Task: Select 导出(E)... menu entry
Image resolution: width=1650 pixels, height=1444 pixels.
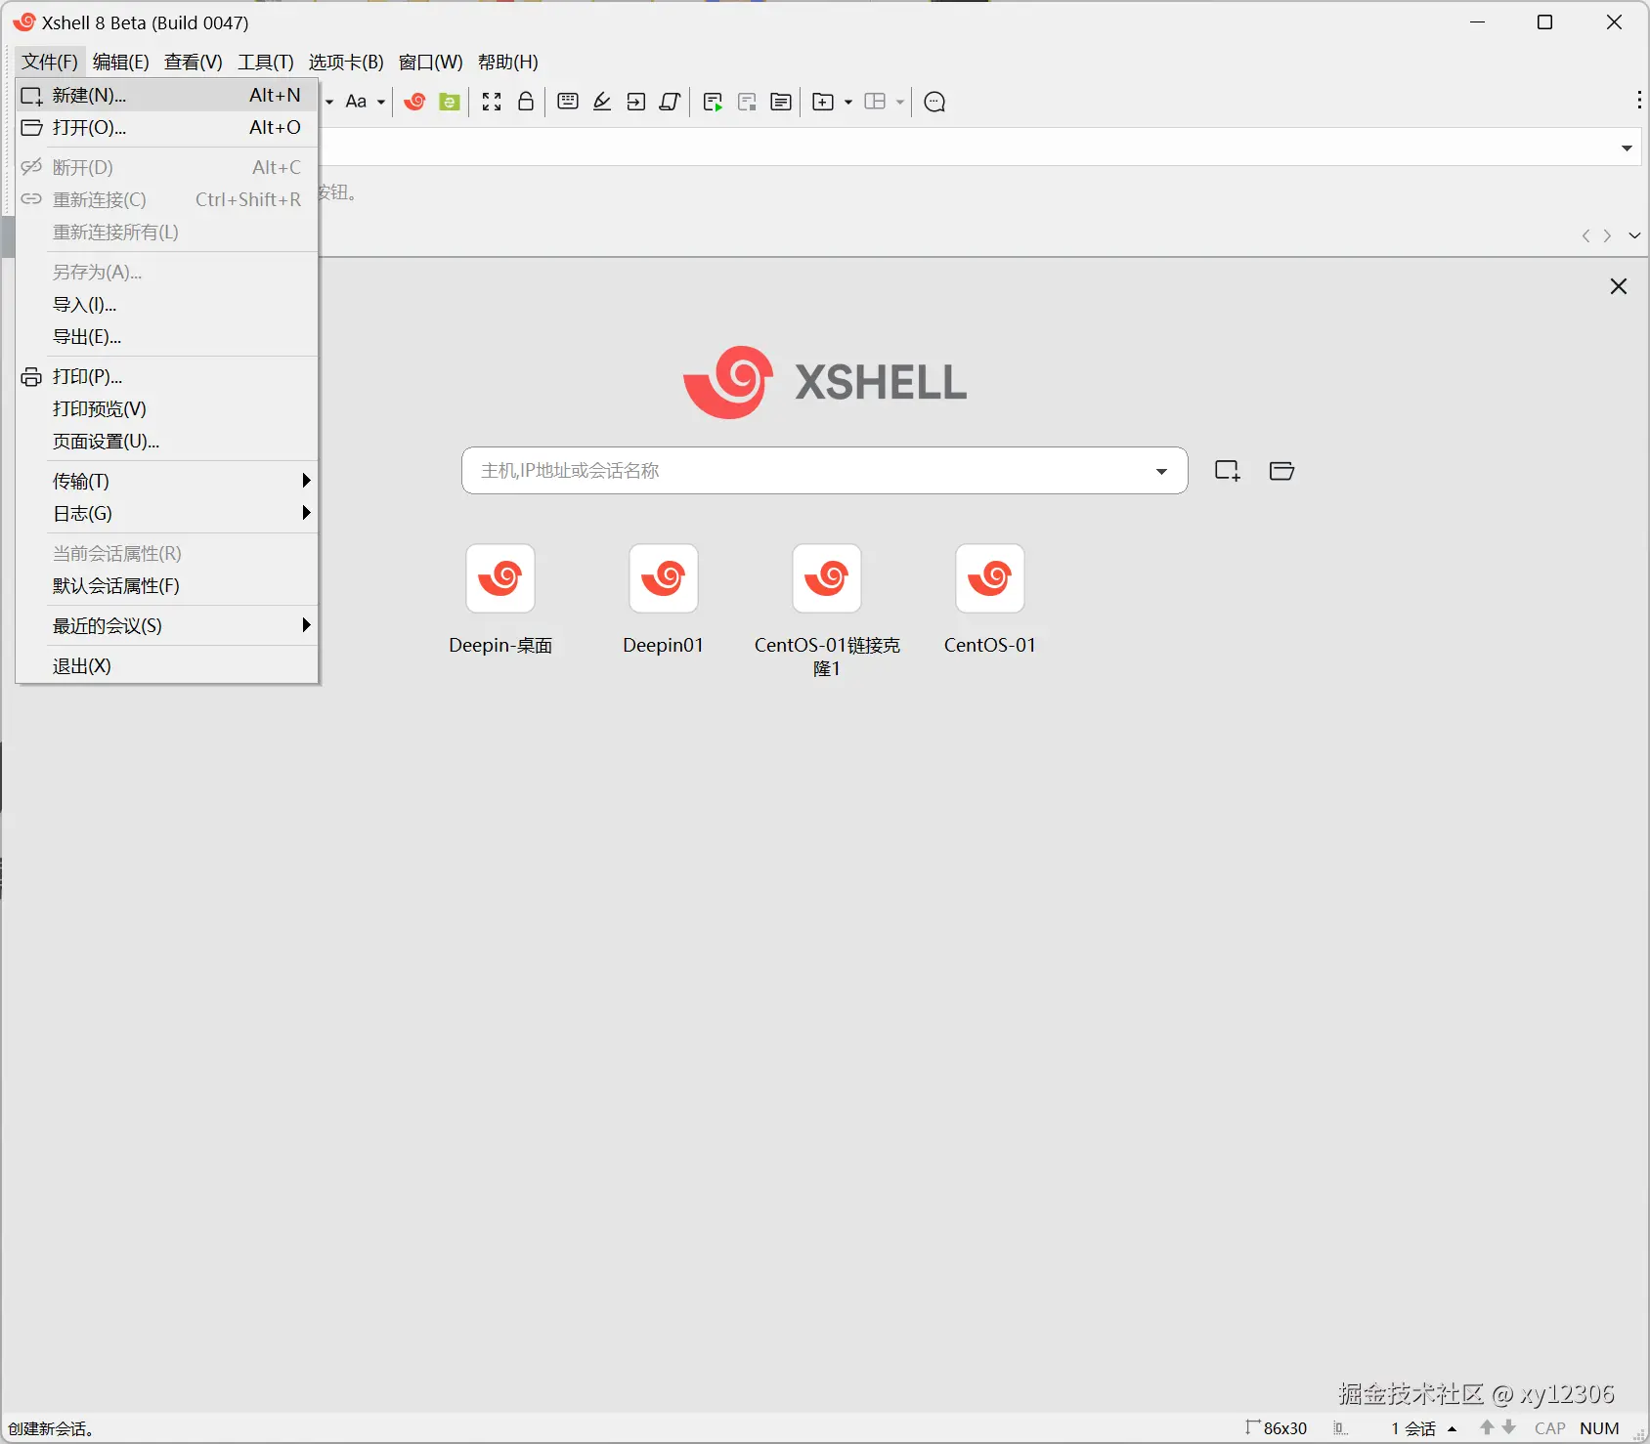Action: click(x=168, y=337)
